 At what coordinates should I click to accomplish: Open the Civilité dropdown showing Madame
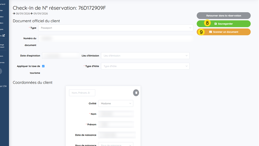116,103
